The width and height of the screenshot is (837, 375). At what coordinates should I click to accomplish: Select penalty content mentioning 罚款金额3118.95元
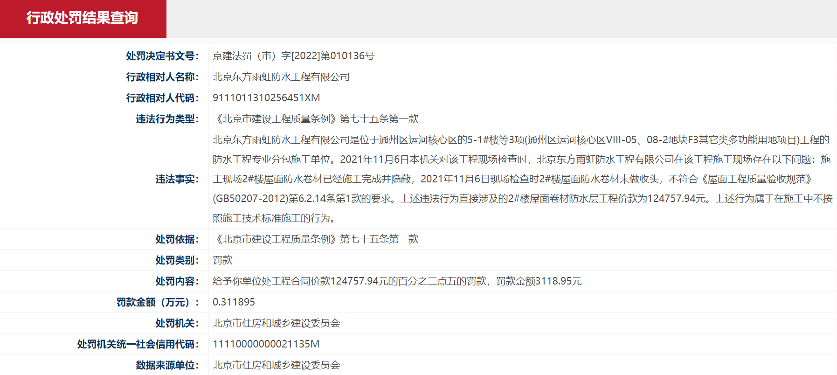[397, 281]
